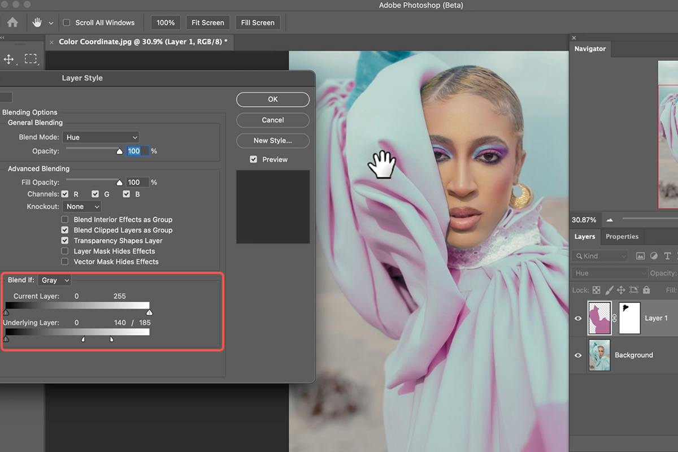Select the Rectangular Marquee tool
The image size is (678, 452).
31,59
